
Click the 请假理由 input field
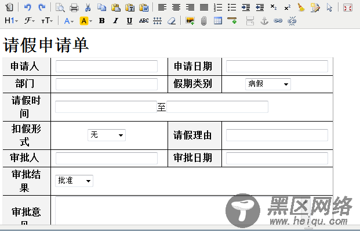[x=277, y=135]
